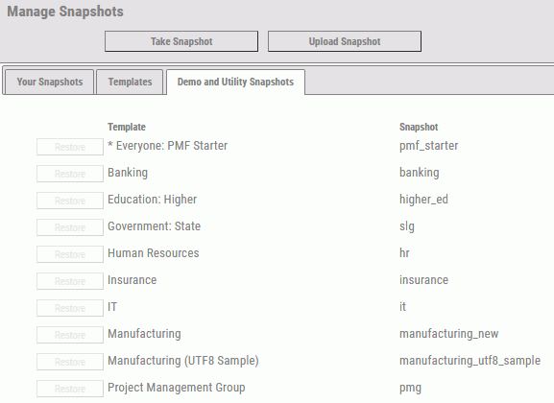The width and height of the screenshot is (554, 403).
Task: Restore the IT template
Action: coord(70,308)
